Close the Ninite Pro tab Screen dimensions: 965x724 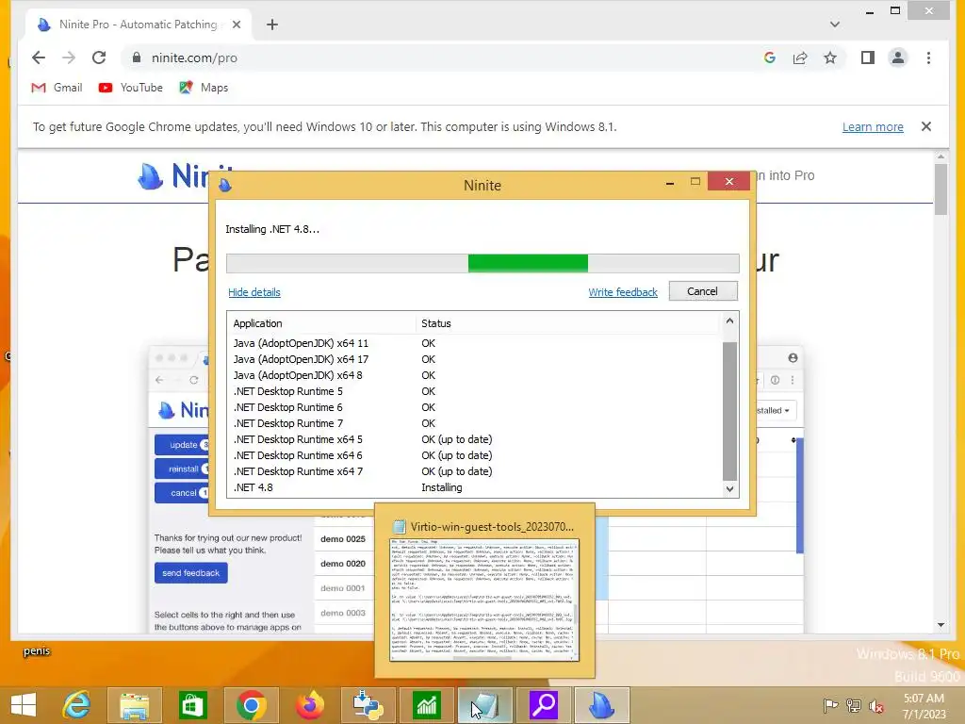click(x=237, y=25)
